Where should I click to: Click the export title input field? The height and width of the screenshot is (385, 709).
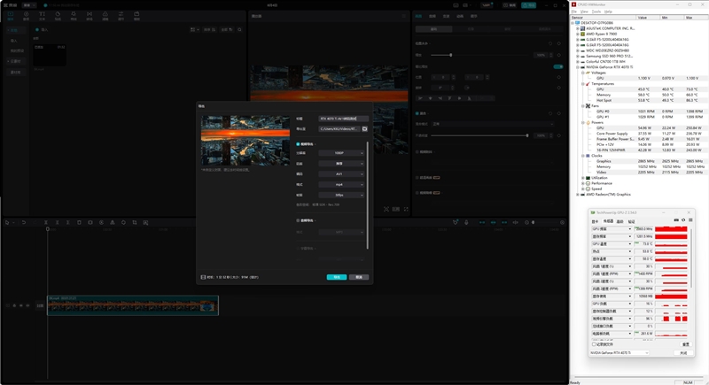pos(344,119)
